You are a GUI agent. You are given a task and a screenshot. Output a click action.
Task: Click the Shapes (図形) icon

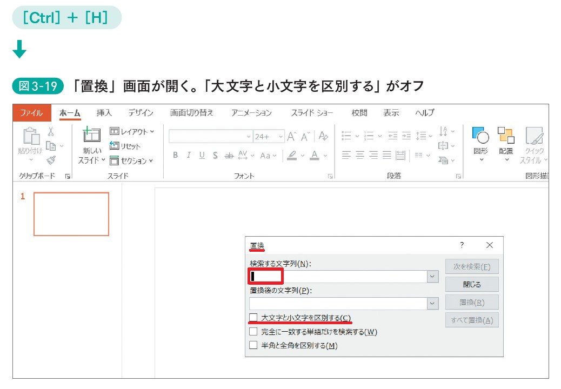click(480, 136)
